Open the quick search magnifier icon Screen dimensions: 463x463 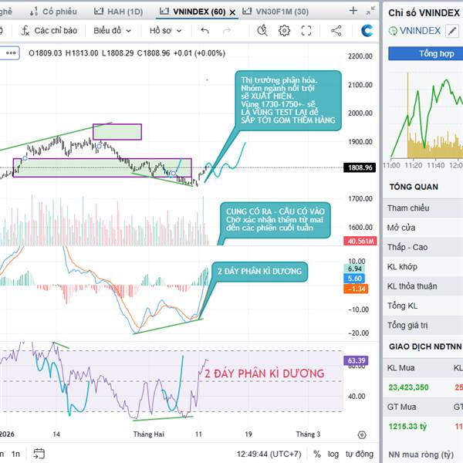tap(262, 30)
